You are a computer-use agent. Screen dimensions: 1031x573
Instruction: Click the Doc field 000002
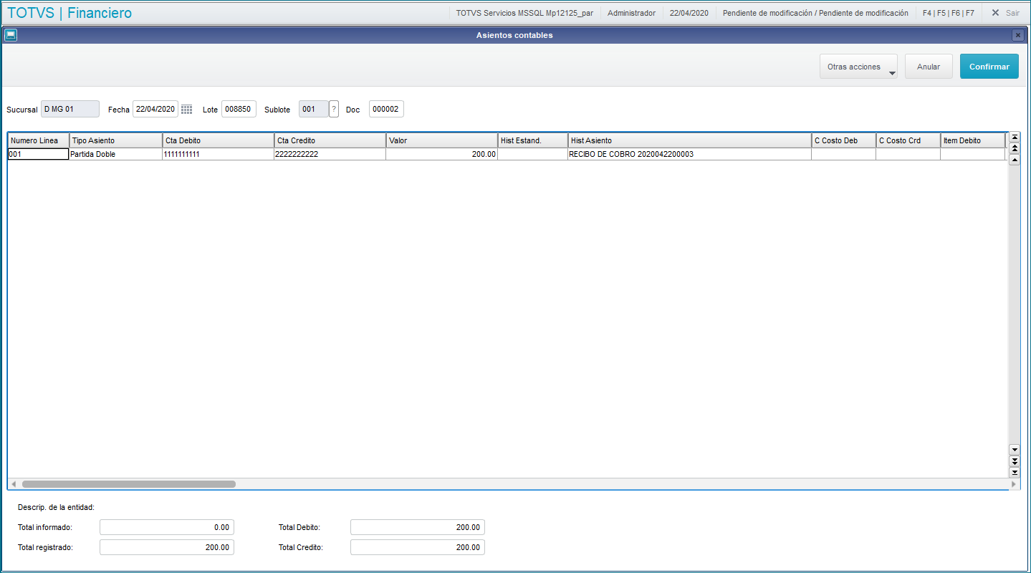tap(386, 109)
